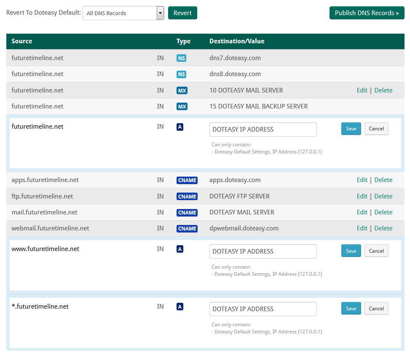Click A badge for *.futuretimeline.net
Image resolution: width=410 pixels, height=357 pixels.
[x=180, y=307]
